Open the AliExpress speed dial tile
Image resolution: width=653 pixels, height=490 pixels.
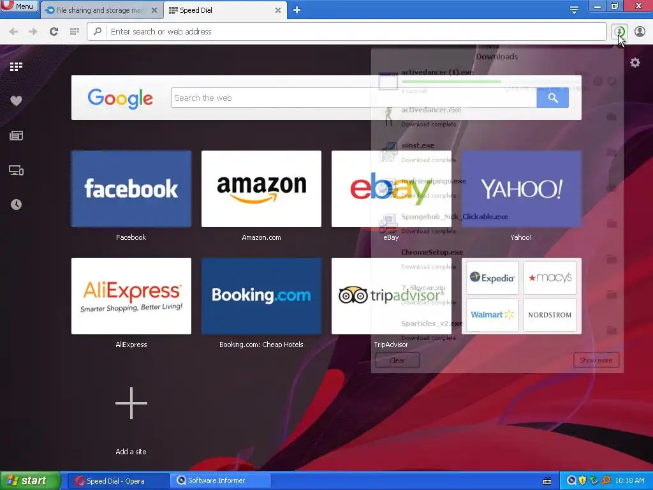pyautogui.click(x=131, y=296)
